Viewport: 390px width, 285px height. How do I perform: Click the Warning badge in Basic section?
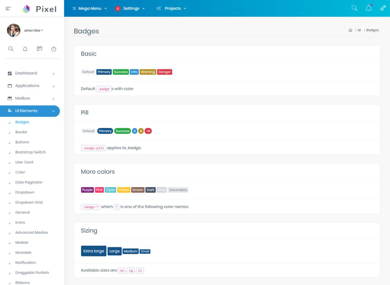click(x=148, y=72)
